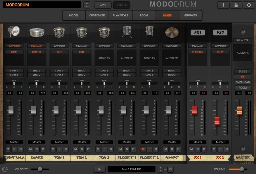Viewport: 256px width, 174px height.
Task: Click the VOLUME slider knob
Action: pos(242,169)
